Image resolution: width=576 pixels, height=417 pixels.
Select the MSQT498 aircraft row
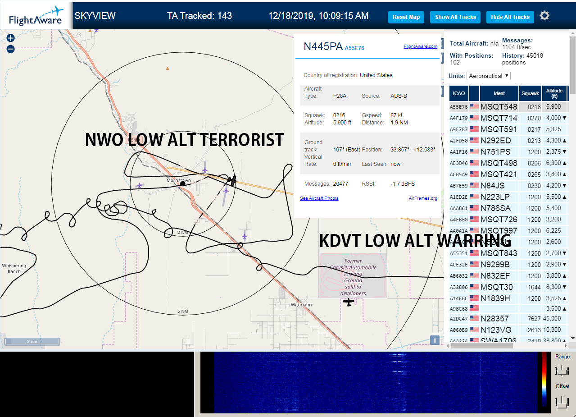pos(508,163)
